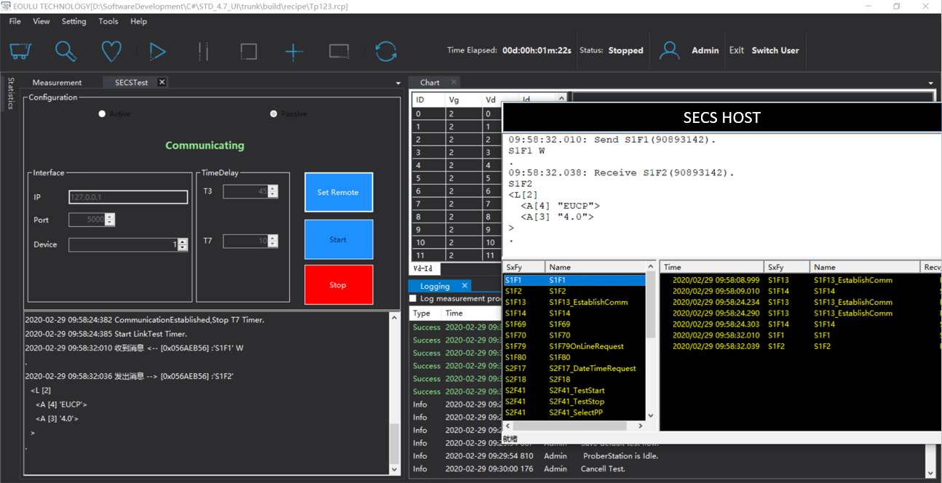Image resolution: width=942 pixels, height=483 pixels.
Task: Select S2F17_DateTimeRequest in the message list
Action: click(x=592, y=368)
